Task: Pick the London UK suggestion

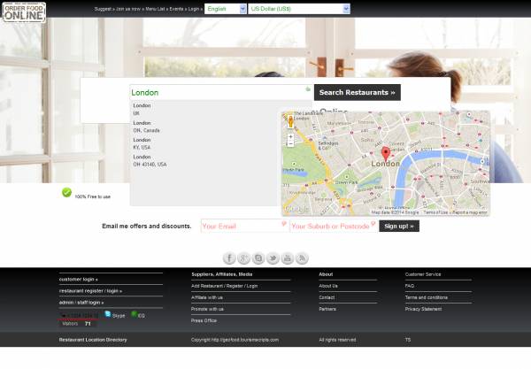Action: [x=142, y=109]
